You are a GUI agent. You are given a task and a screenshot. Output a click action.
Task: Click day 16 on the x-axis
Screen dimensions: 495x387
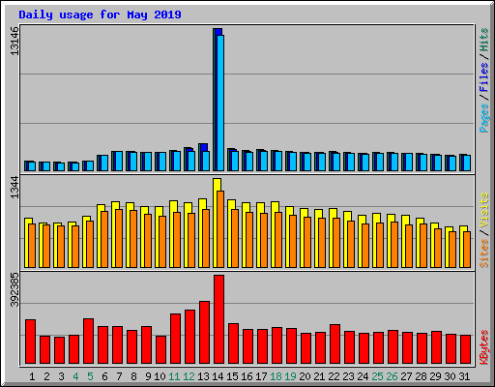pyautogui.click(x=247, y=376)
